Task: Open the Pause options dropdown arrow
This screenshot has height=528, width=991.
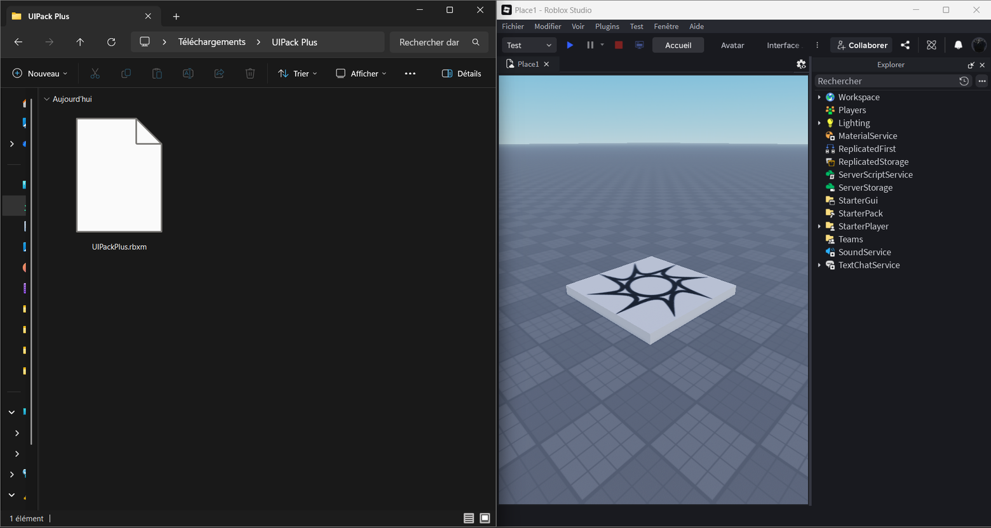Action: 602,45
